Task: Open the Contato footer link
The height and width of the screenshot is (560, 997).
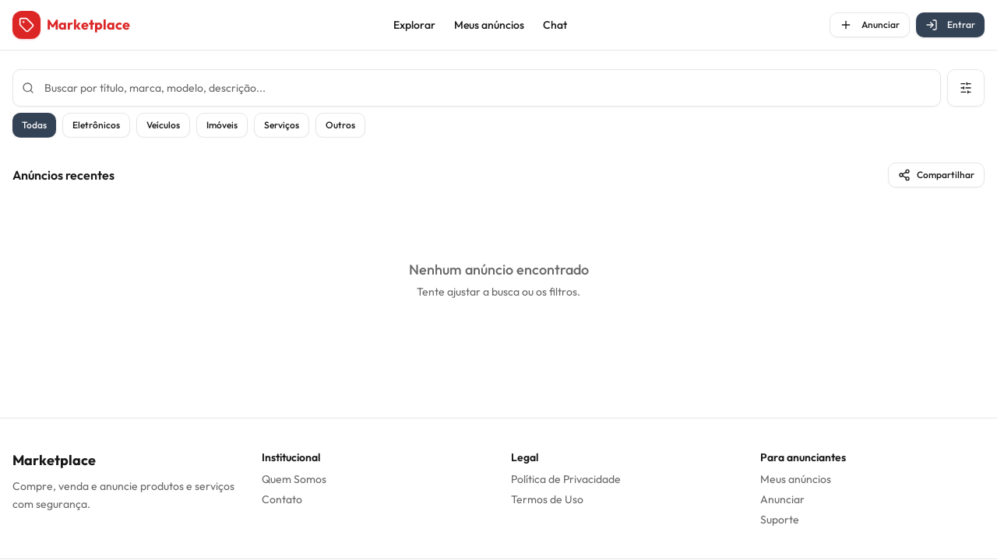Action: [x=282, y=499]
